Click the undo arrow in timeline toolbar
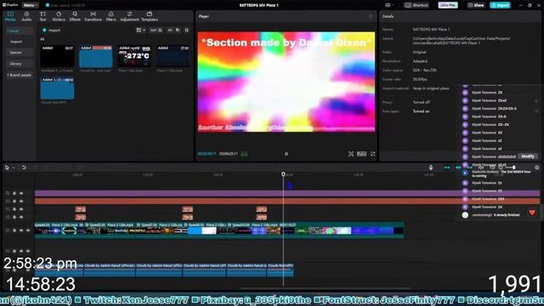544x306 pixels. click(x=24, y=167)
